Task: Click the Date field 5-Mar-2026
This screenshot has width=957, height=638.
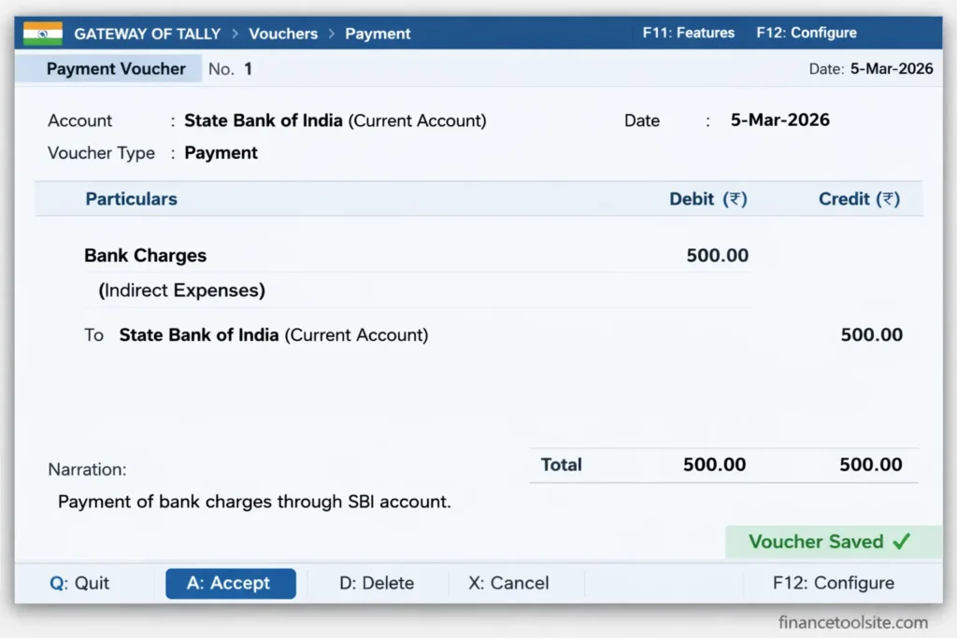Action: (x=779, y=120)
